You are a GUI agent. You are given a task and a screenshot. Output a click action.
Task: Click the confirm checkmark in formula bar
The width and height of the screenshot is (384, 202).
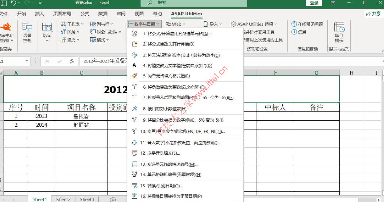coord(59,61)
